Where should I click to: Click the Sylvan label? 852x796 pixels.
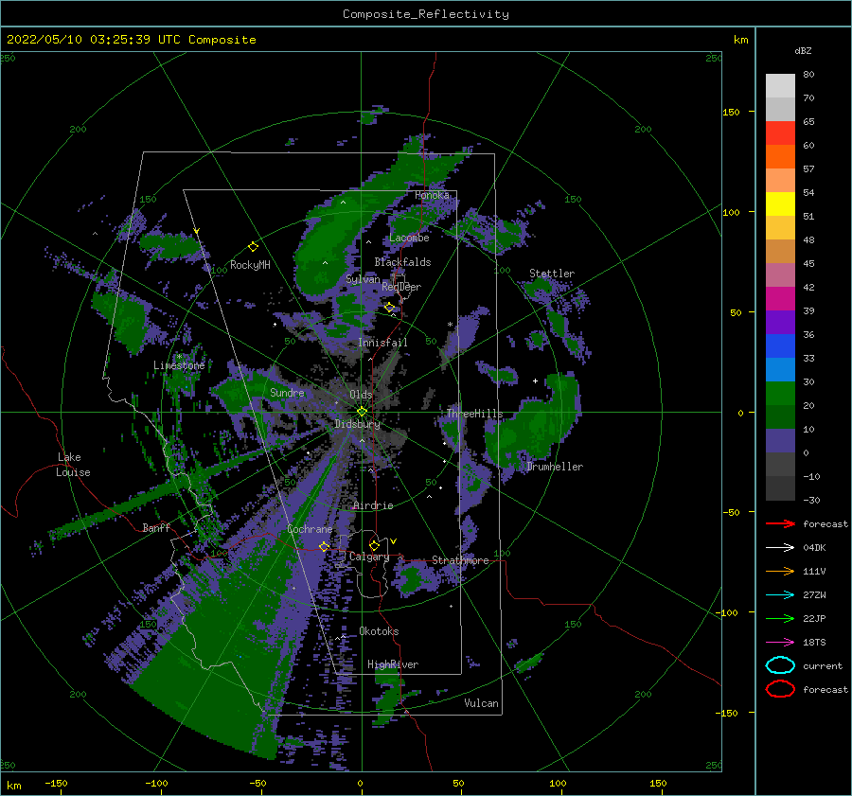click(x=363, y=280)
